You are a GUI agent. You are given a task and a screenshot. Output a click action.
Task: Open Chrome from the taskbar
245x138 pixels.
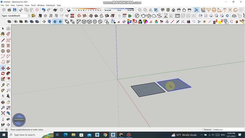tap(105, 135)
